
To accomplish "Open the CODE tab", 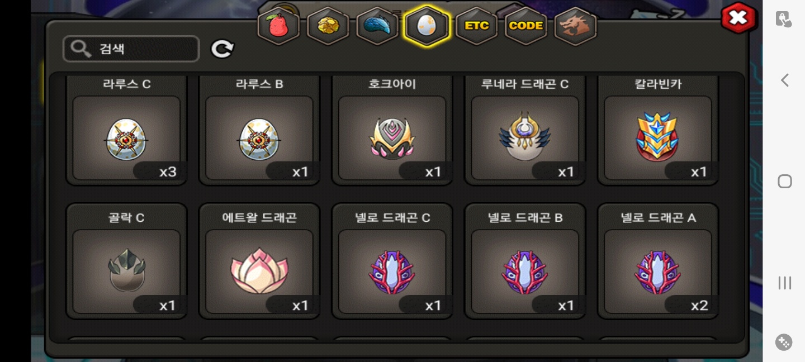I will point(526,26).
